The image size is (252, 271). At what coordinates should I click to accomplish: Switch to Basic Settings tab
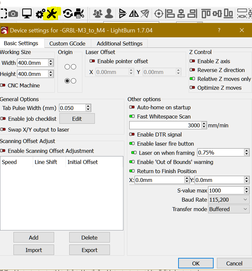21,43
